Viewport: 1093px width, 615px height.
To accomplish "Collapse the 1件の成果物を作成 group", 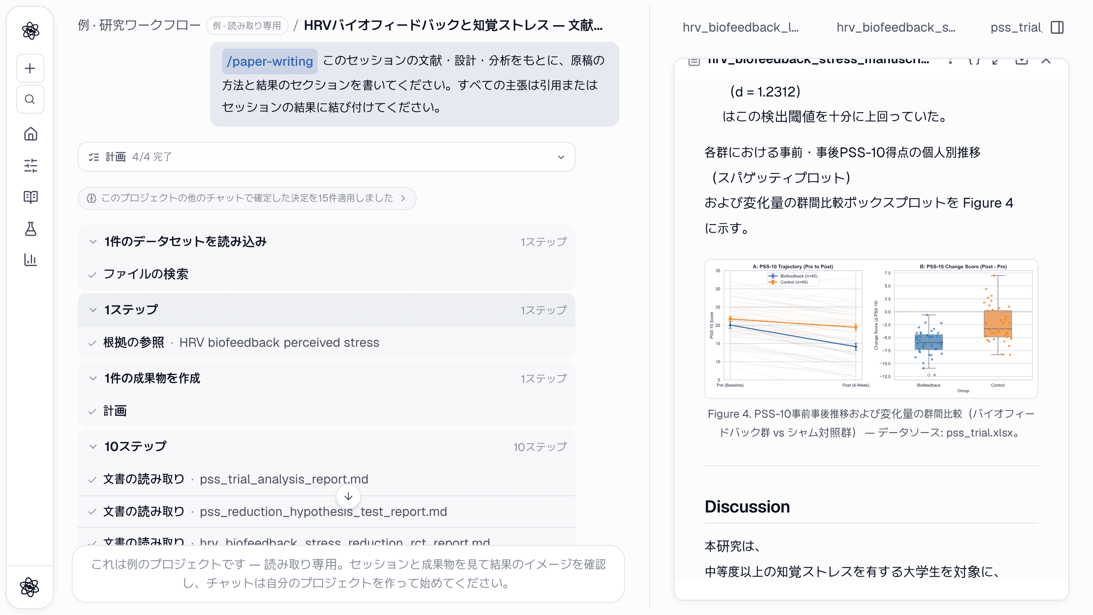I will [93, 378].
